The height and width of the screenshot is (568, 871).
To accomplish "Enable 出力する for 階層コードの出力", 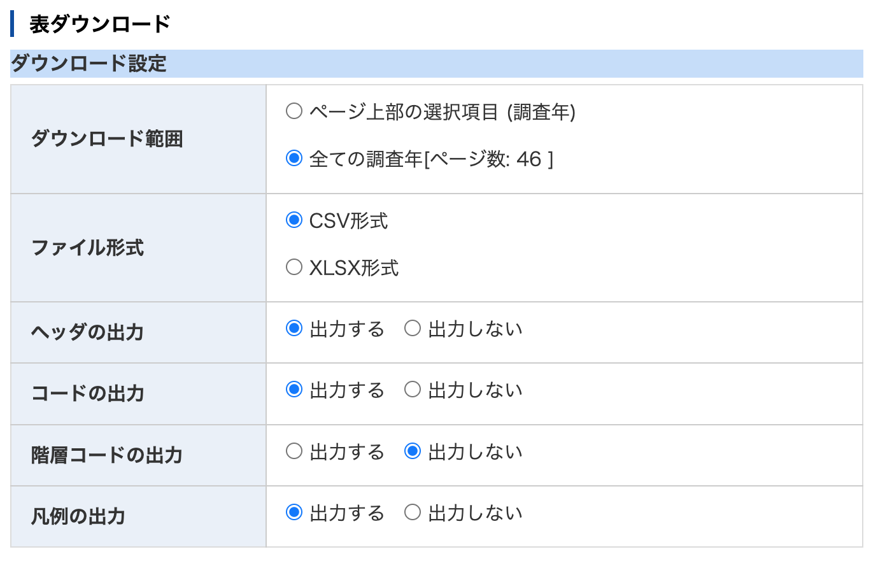I will click(x=294, y=451).
